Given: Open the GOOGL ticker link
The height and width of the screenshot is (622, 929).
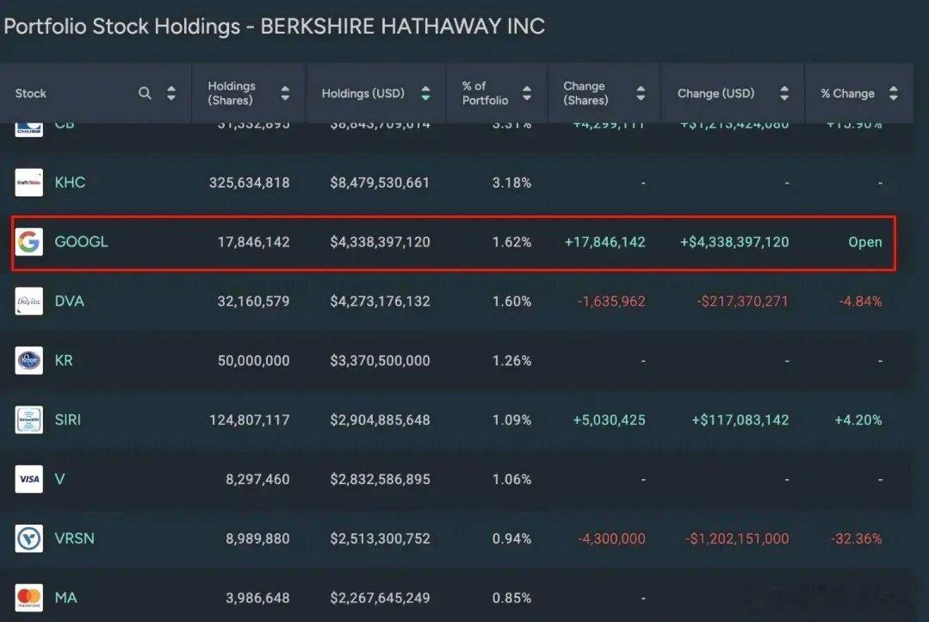Looking at the screenshot, I should click(x=81, y=242).
